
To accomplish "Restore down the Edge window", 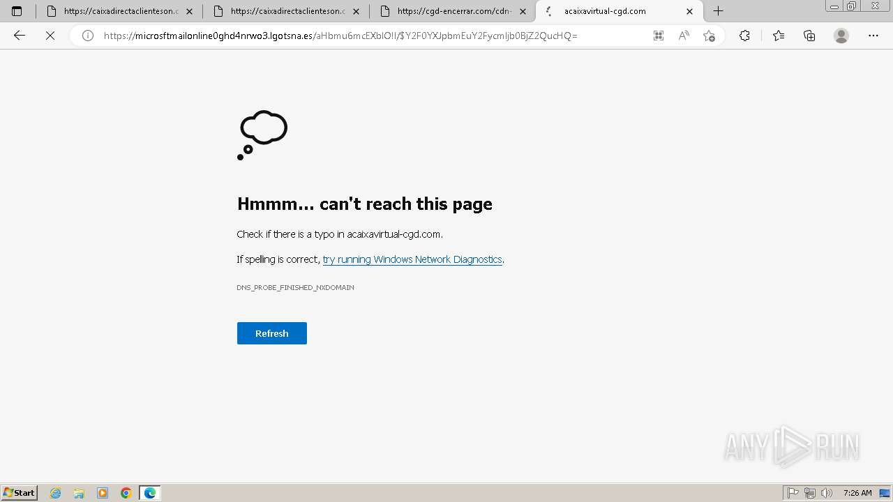I will coord(852,6).
